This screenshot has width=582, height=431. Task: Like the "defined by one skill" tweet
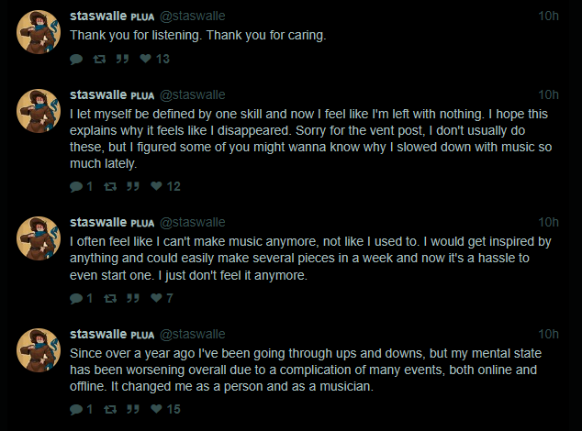pos(156,187)
